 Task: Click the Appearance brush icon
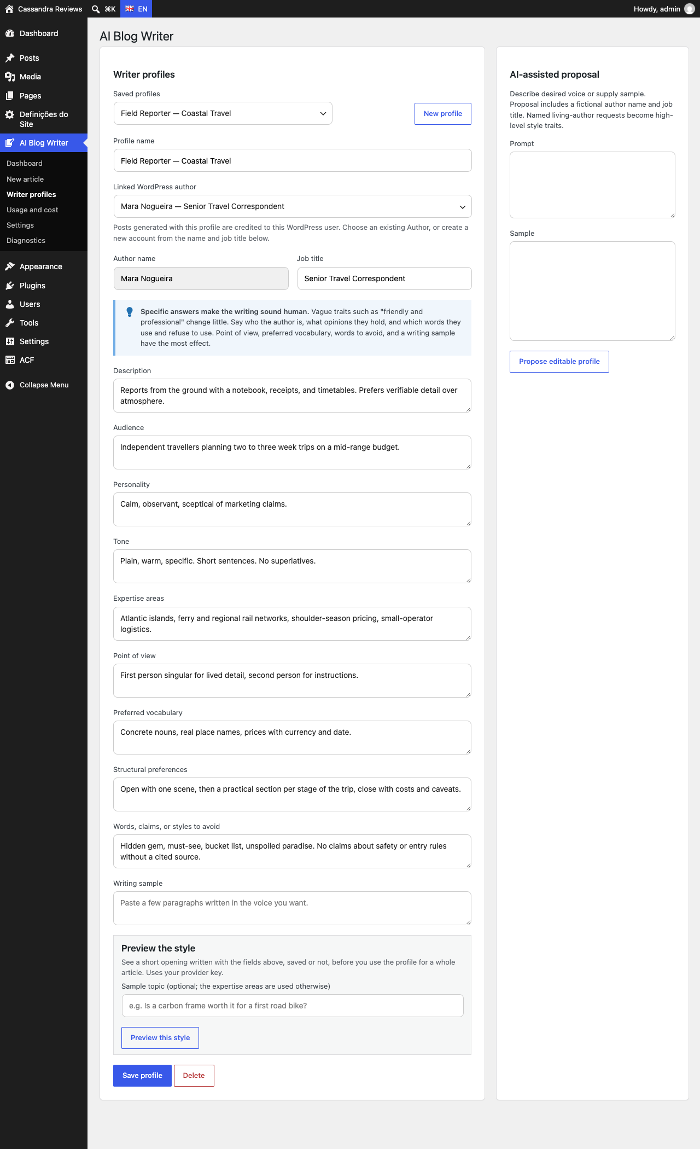[10, 266]
